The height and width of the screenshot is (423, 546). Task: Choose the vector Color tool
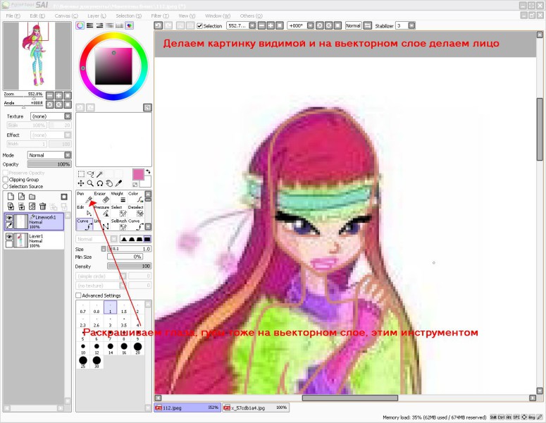pos(136,197)
